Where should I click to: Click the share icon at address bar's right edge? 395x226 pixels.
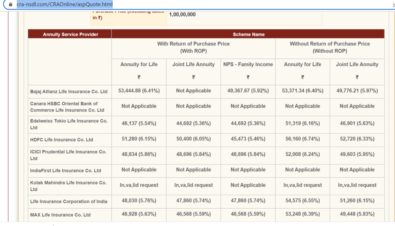tap(393, 5)
